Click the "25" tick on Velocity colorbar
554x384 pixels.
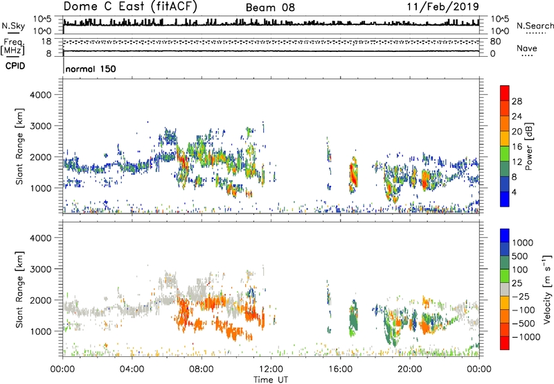pyautogui.click(x=517, y=283)
